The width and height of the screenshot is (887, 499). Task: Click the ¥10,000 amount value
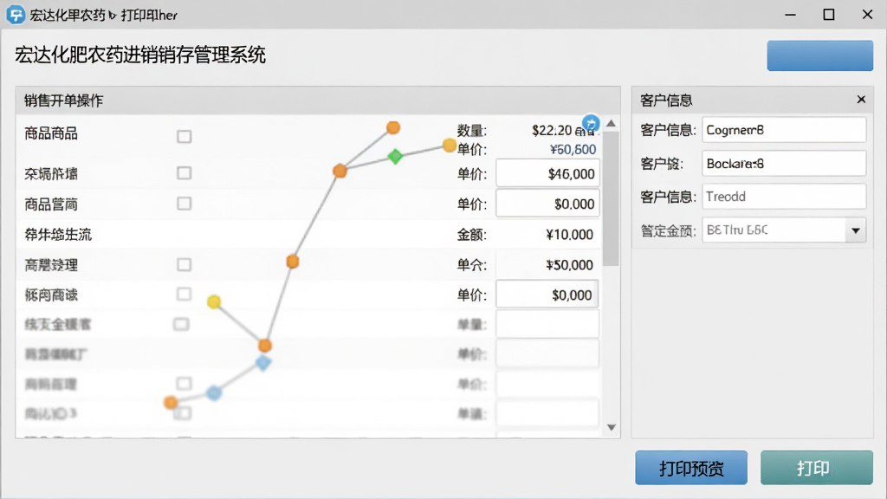click(x=569, y=235)
